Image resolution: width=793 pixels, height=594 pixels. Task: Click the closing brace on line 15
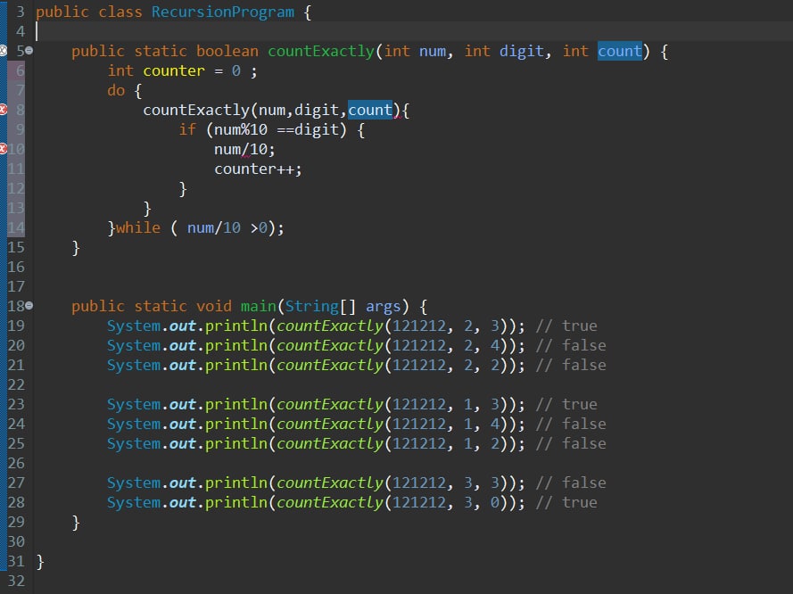(76, 248)
